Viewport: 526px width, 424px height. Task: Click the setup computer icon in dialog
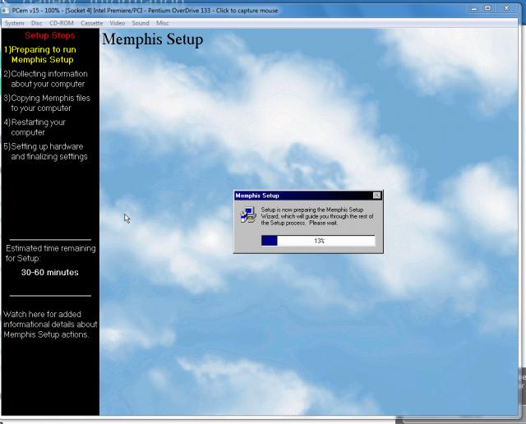coord(248,215)
